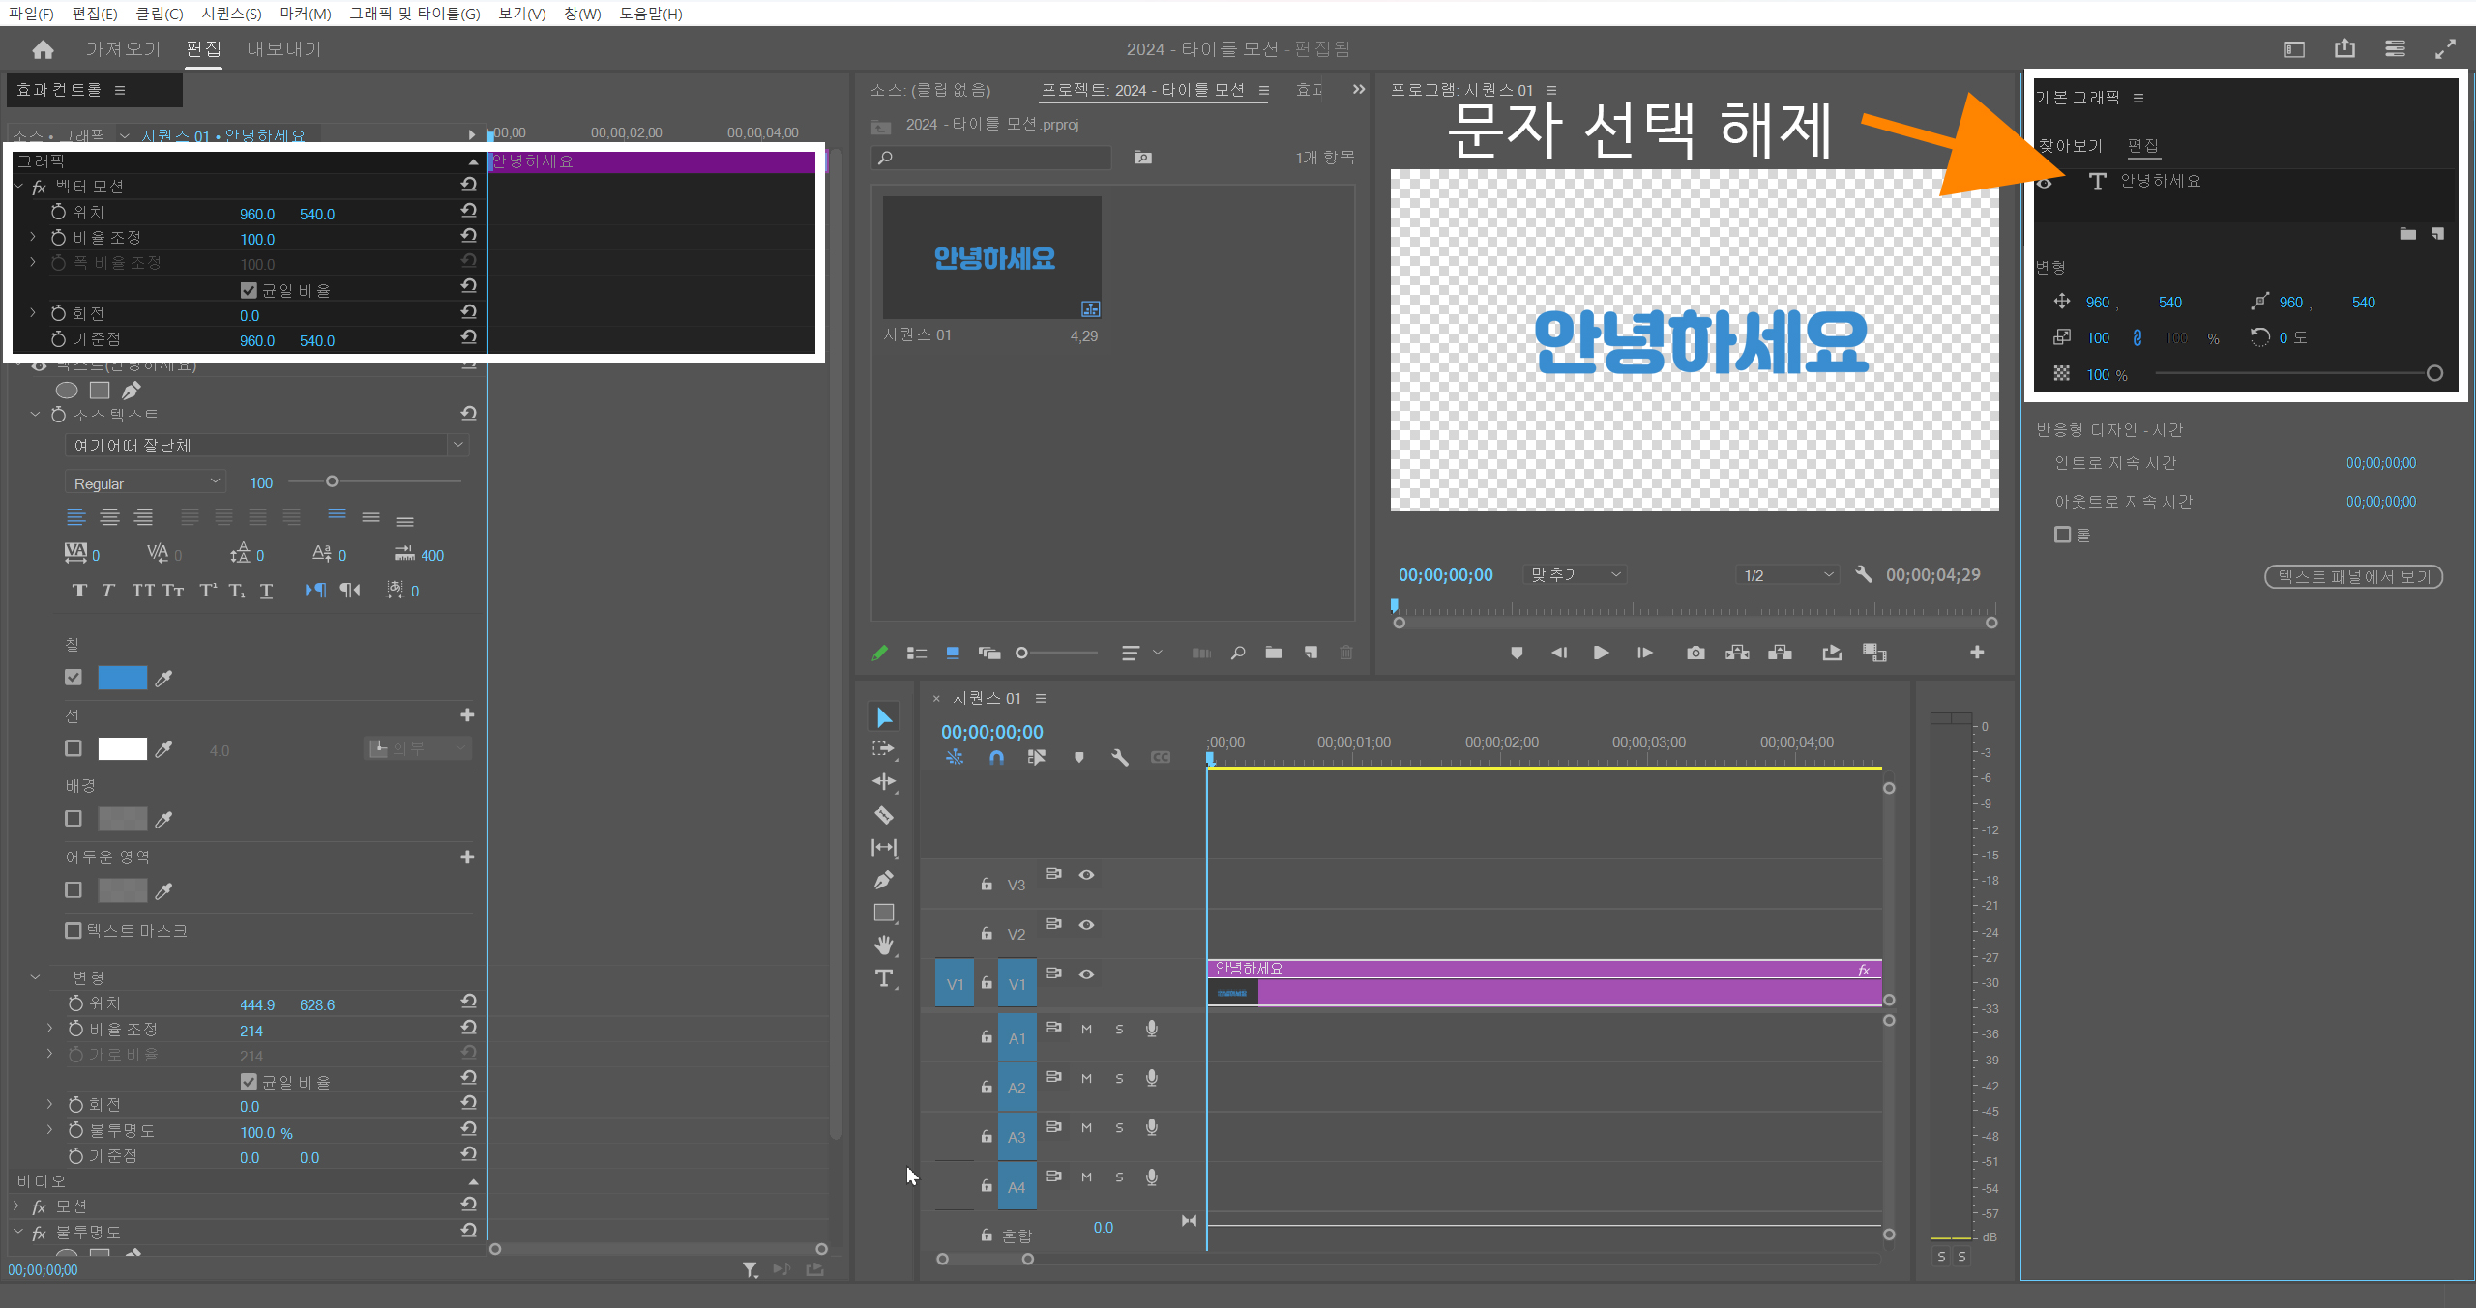
Task: Open the 1/2 playback resolution dropdown
Action: 1787,575
